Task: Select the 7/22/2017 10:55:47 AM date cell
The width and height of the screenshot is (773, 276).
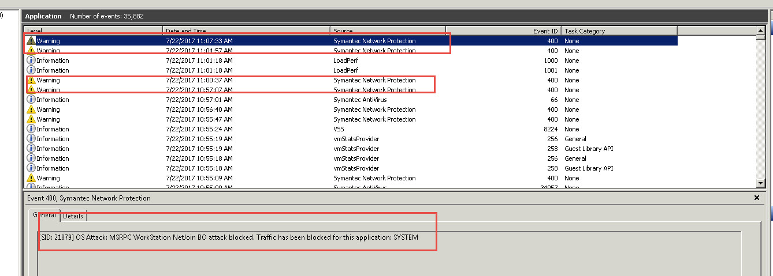Action: click(x=199, y=119)
